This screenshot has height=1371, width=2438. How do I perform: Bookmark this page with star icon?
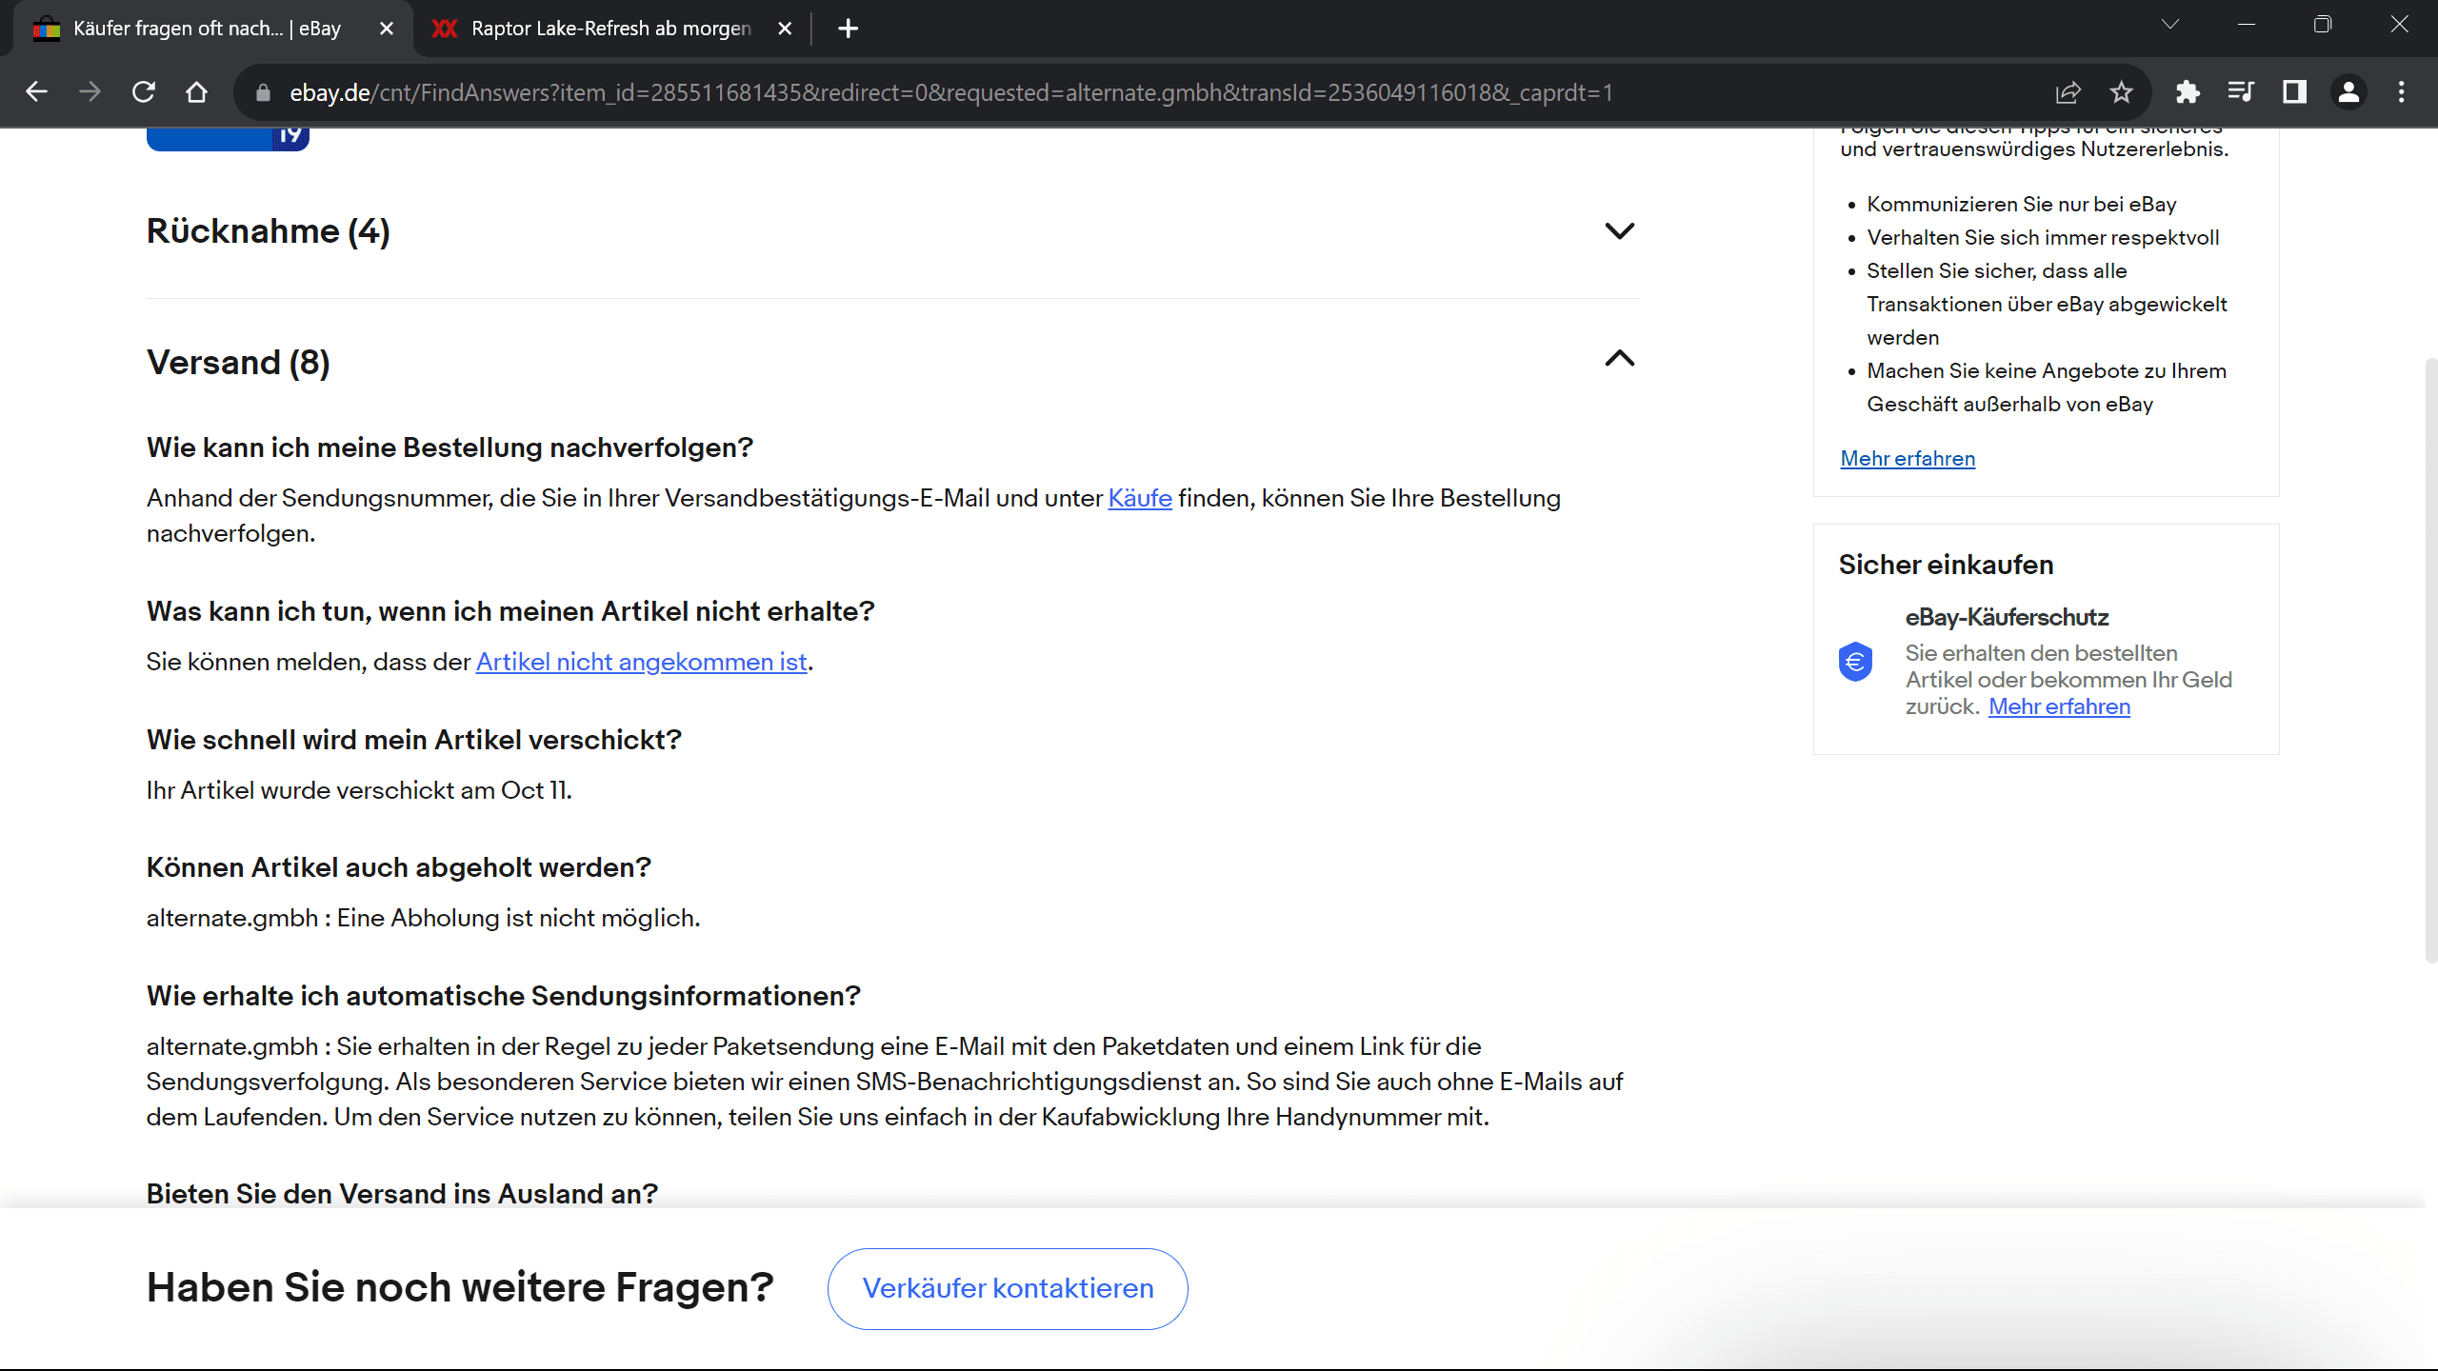click(x=2121, y=92)
